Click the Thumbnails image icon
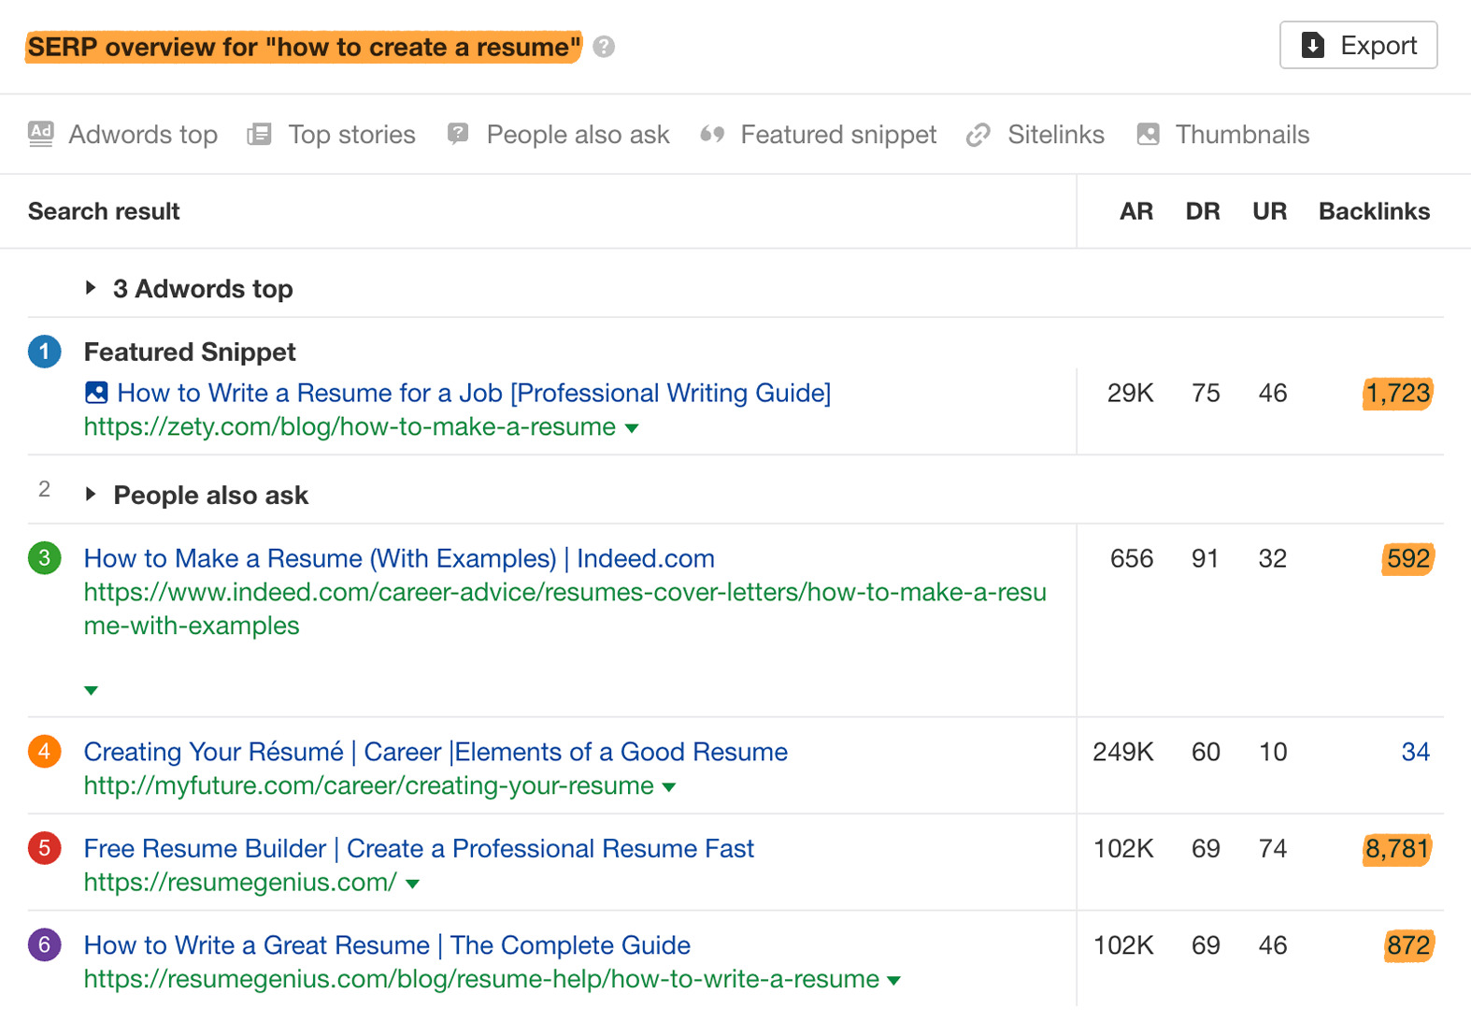The height and width of the screenshot is (1022, 1471). [x=1148, y=135]
